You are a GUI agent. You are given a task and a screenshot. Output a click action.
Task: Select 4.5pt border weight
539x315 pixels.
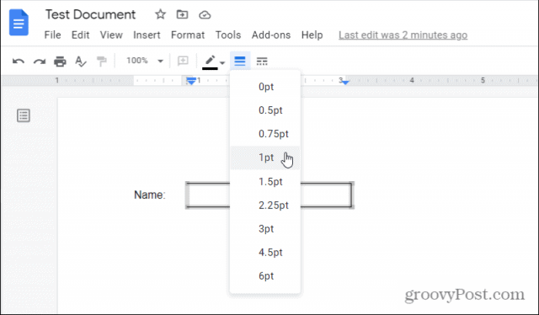click(265, 253)
